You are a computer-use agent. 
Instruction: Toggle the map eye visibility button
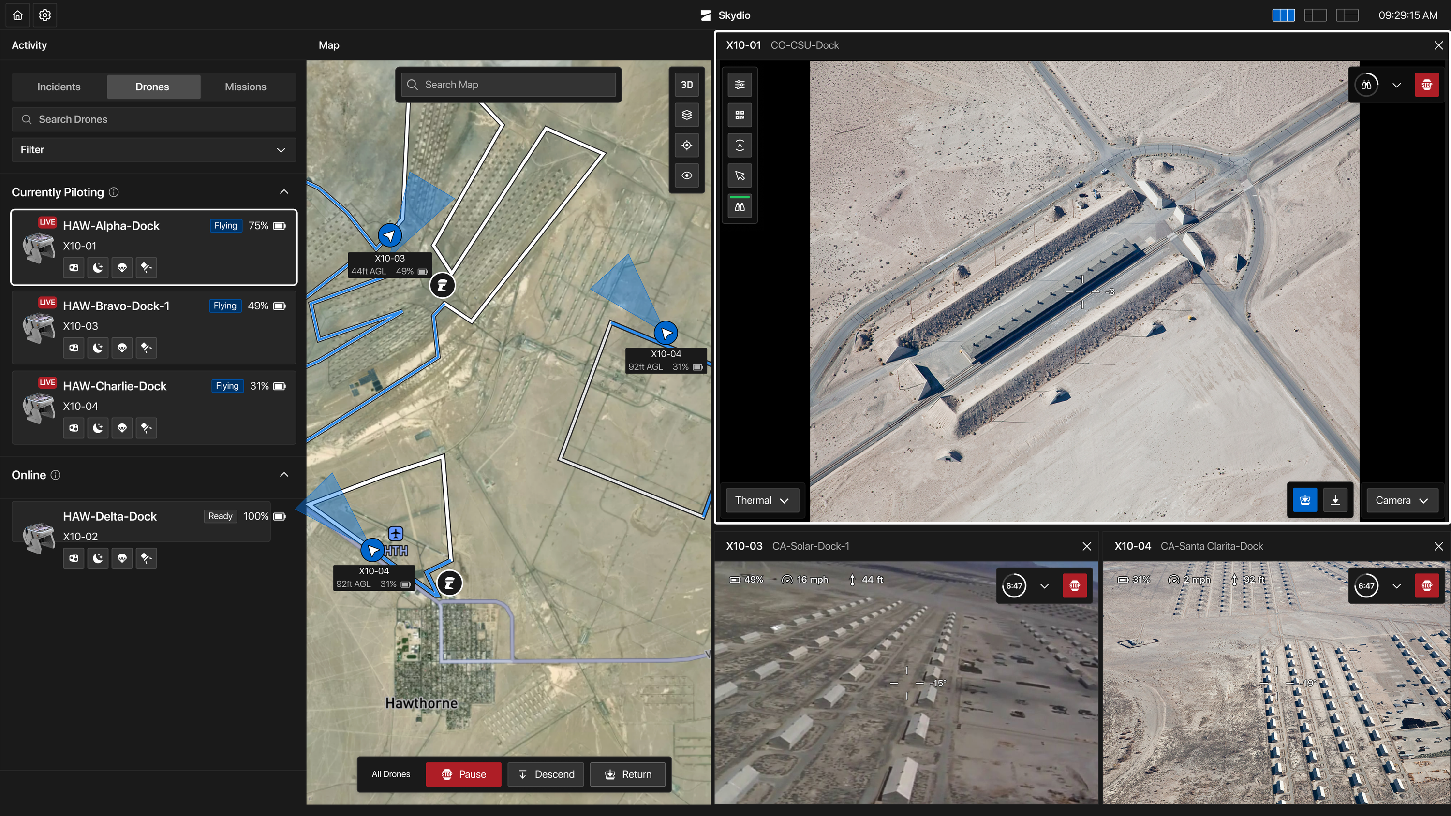686,175
